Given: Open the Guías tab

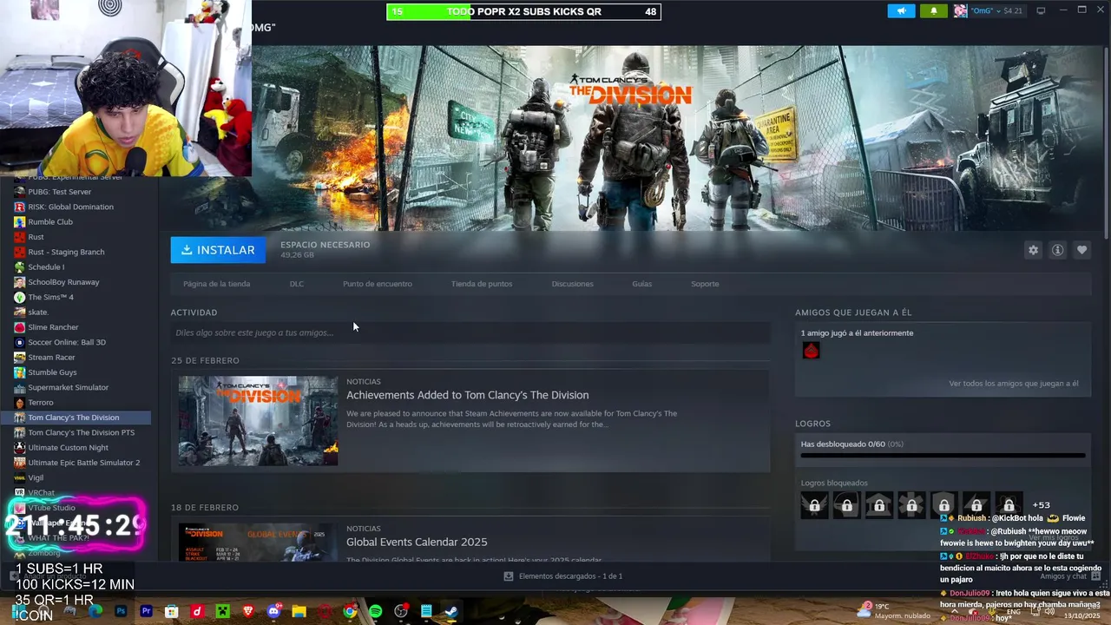Looking at the screenshot, I should pos(642,284).
